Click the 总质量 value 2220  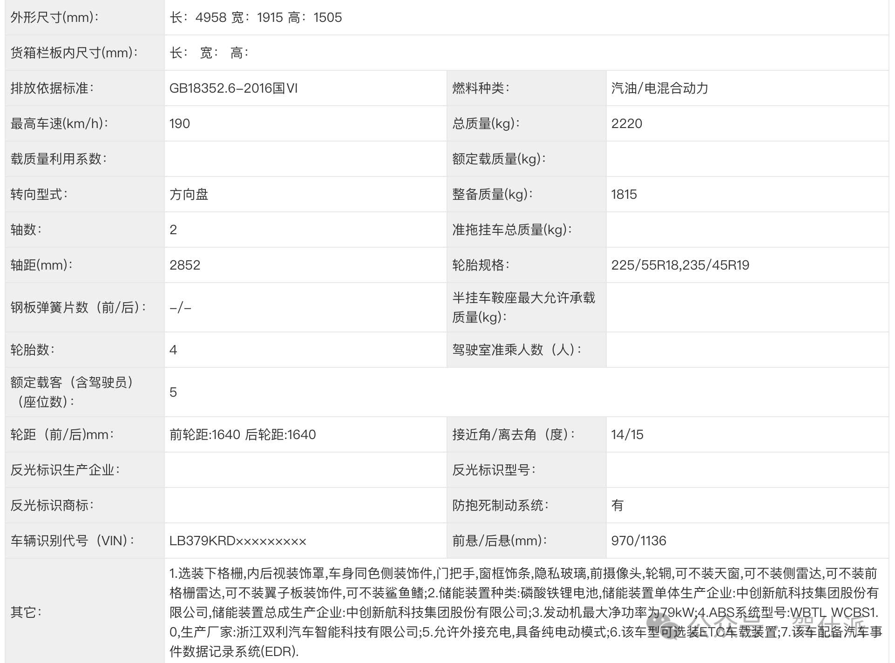click(626, 123)
